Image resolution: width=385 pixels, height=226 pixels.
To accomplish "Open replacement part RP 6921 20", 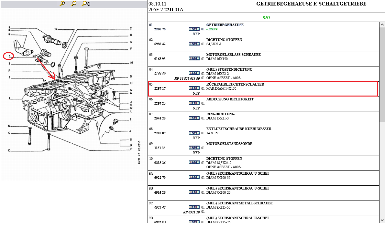I will point(191,212).
